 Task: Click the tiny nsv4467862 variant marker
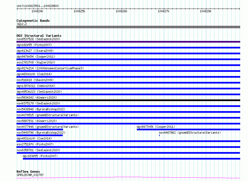click(x=159, y=135)
